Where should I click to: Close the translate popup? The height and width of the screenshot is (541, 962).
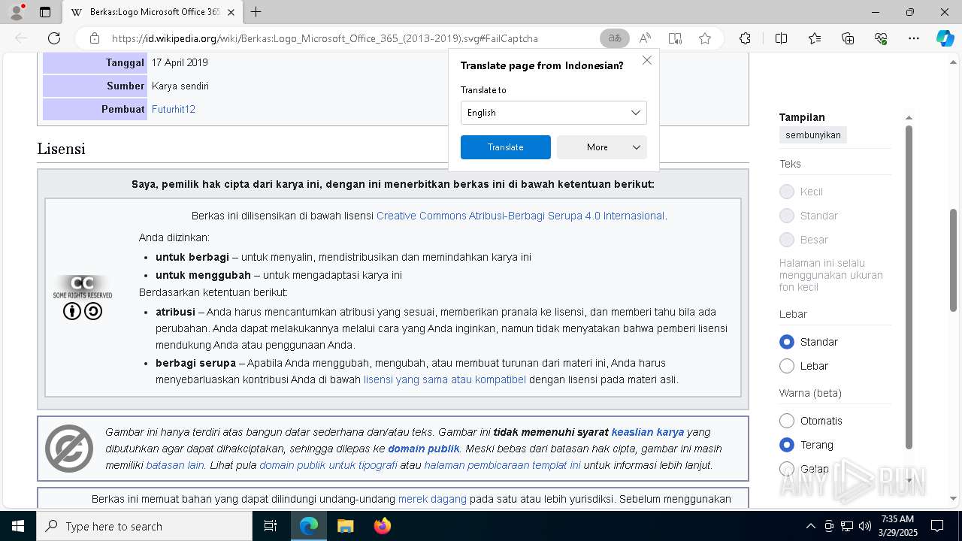tap(647, 60)
